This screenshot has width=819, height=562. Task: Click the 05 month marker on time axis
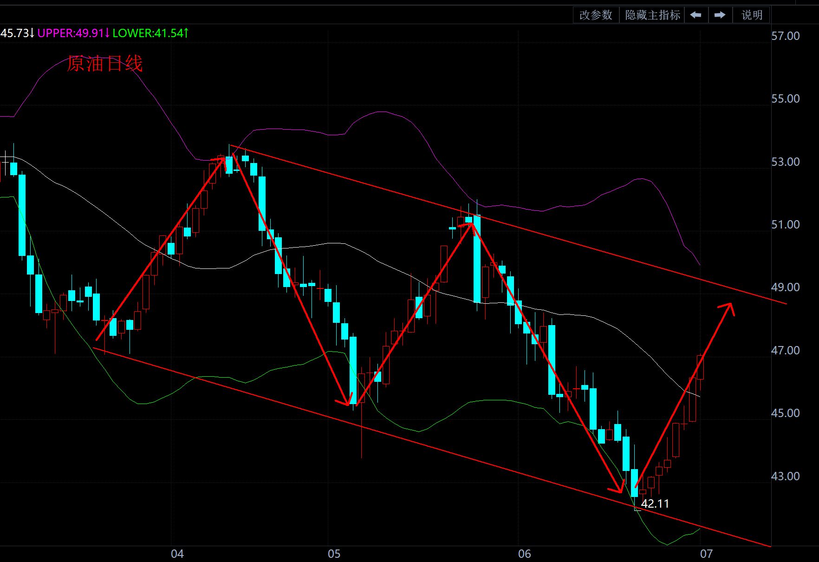334,554
